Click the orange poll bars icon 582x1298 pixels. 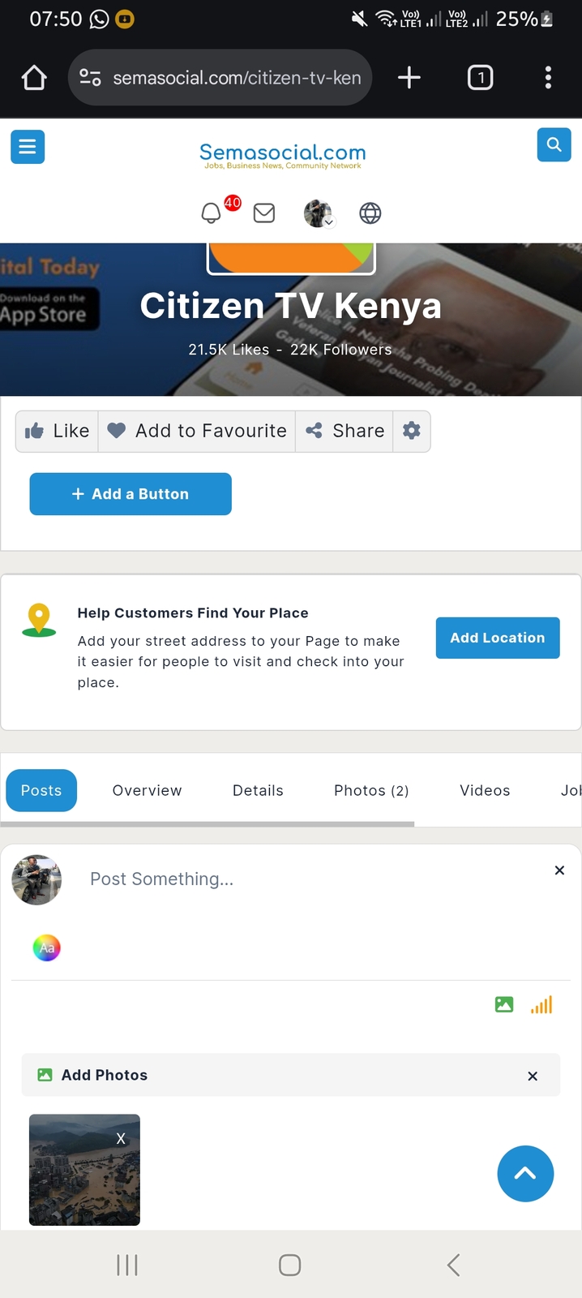pyautogui.click(x=541, y=1004)
